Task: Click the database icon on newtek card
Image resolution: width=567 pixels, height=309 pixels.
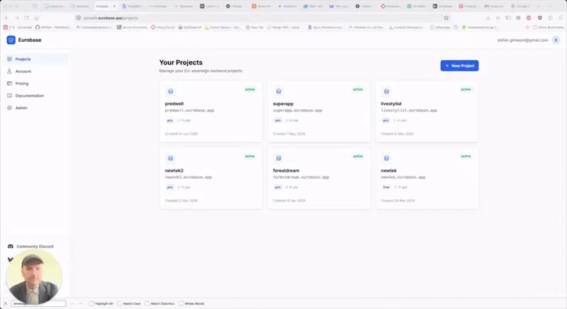Action: 386,158
